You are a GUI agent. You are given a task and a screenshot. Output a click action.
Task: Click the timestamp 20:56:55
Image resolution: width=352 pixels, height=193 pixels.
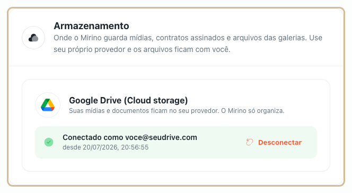coord(135,147)
